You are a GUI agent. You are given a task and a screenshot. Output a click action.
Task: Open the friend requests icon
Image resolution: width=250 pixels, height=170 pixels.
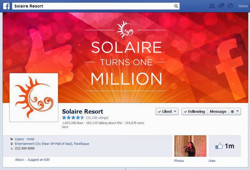(x=212, y=6)
